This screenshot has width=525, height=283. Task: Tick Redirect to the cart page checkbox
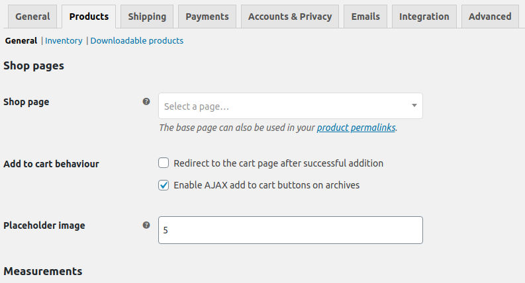click(x=164, y=163)
